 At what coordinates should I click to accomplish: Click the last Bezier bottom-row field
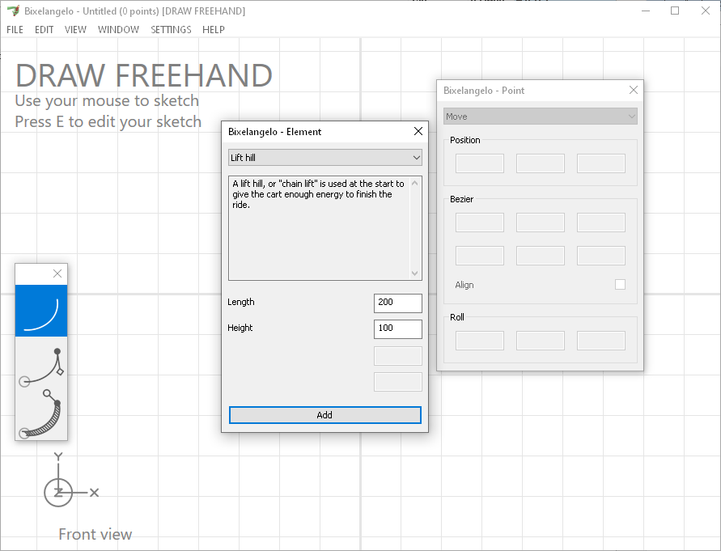tap(601, 255)
